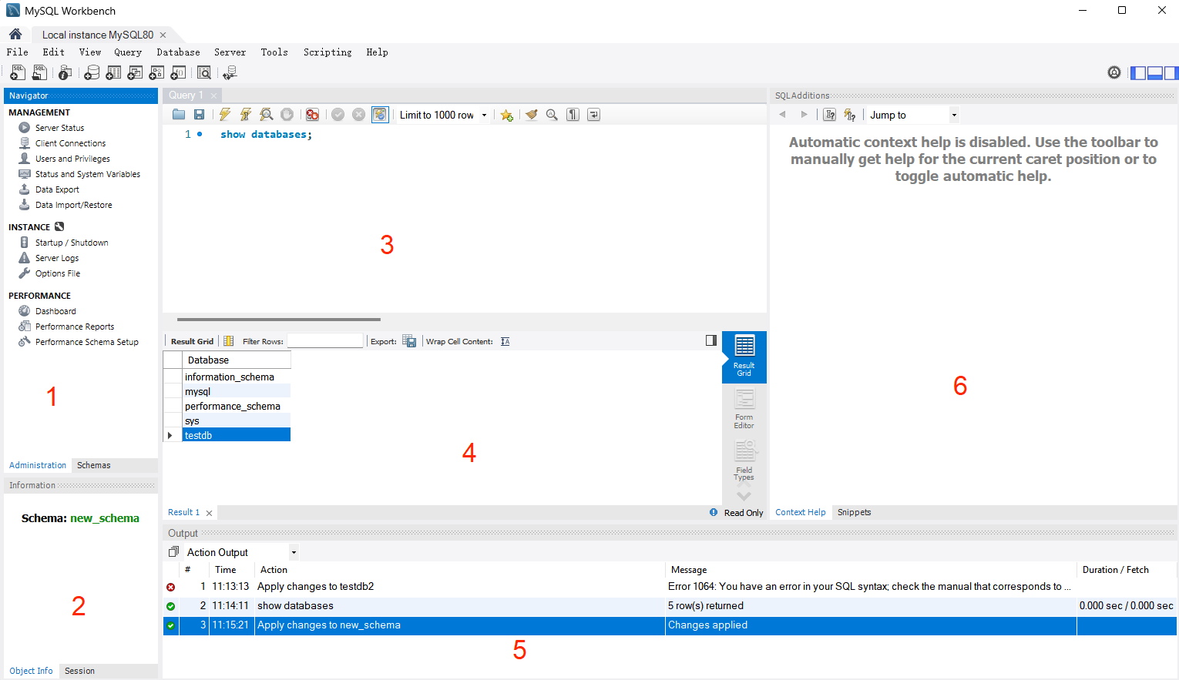Toggle the right SQL Additions sidebar
The height and width of the screenshot is (680, 1179).
(1171, 73)
